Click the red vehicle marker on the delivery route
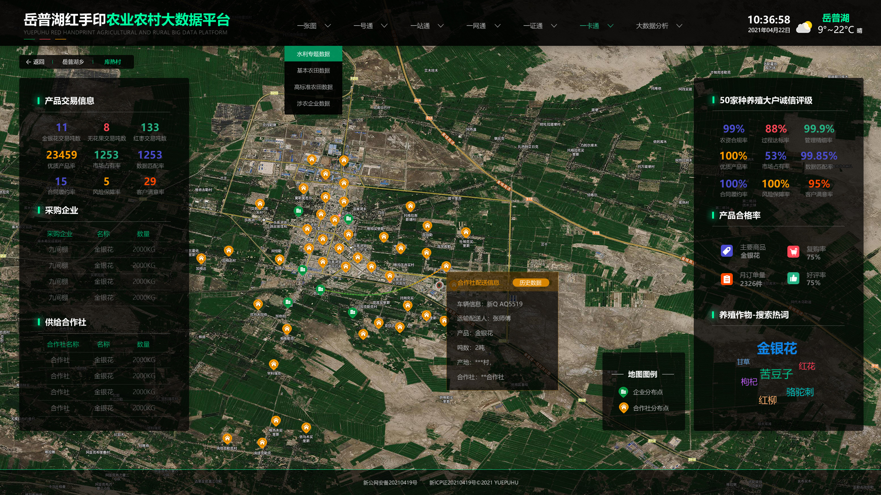This screenshot has height=495, width=881. click(439, 285)
